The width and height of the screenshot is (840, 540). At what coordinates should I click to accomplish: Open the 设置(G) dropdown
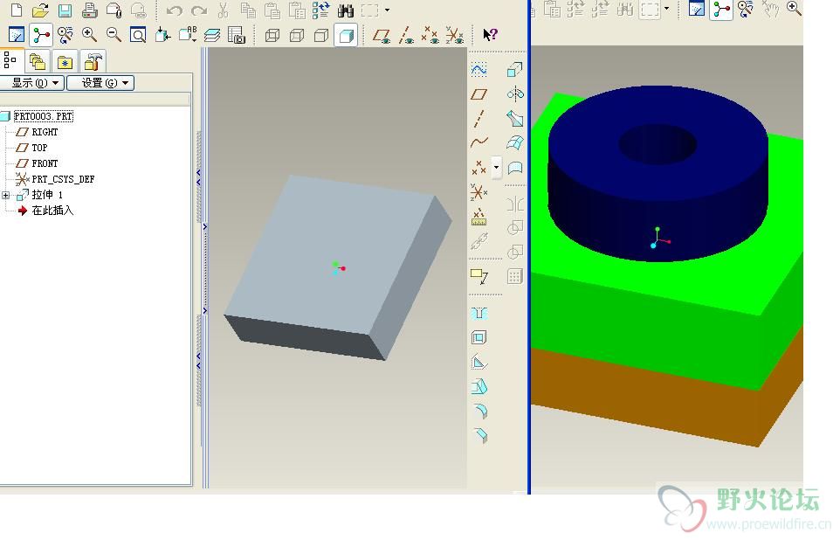(100, 83)
